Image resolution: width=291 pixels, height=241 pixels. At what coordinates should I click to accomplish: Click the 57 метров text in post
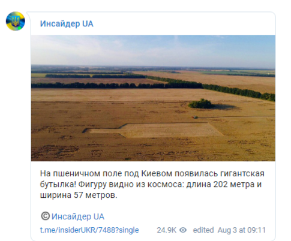95,195
